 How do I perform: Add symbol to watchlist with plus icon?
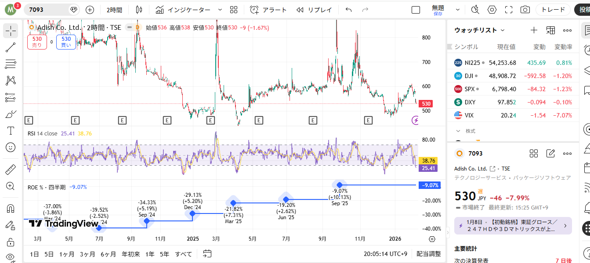[534, 30]
